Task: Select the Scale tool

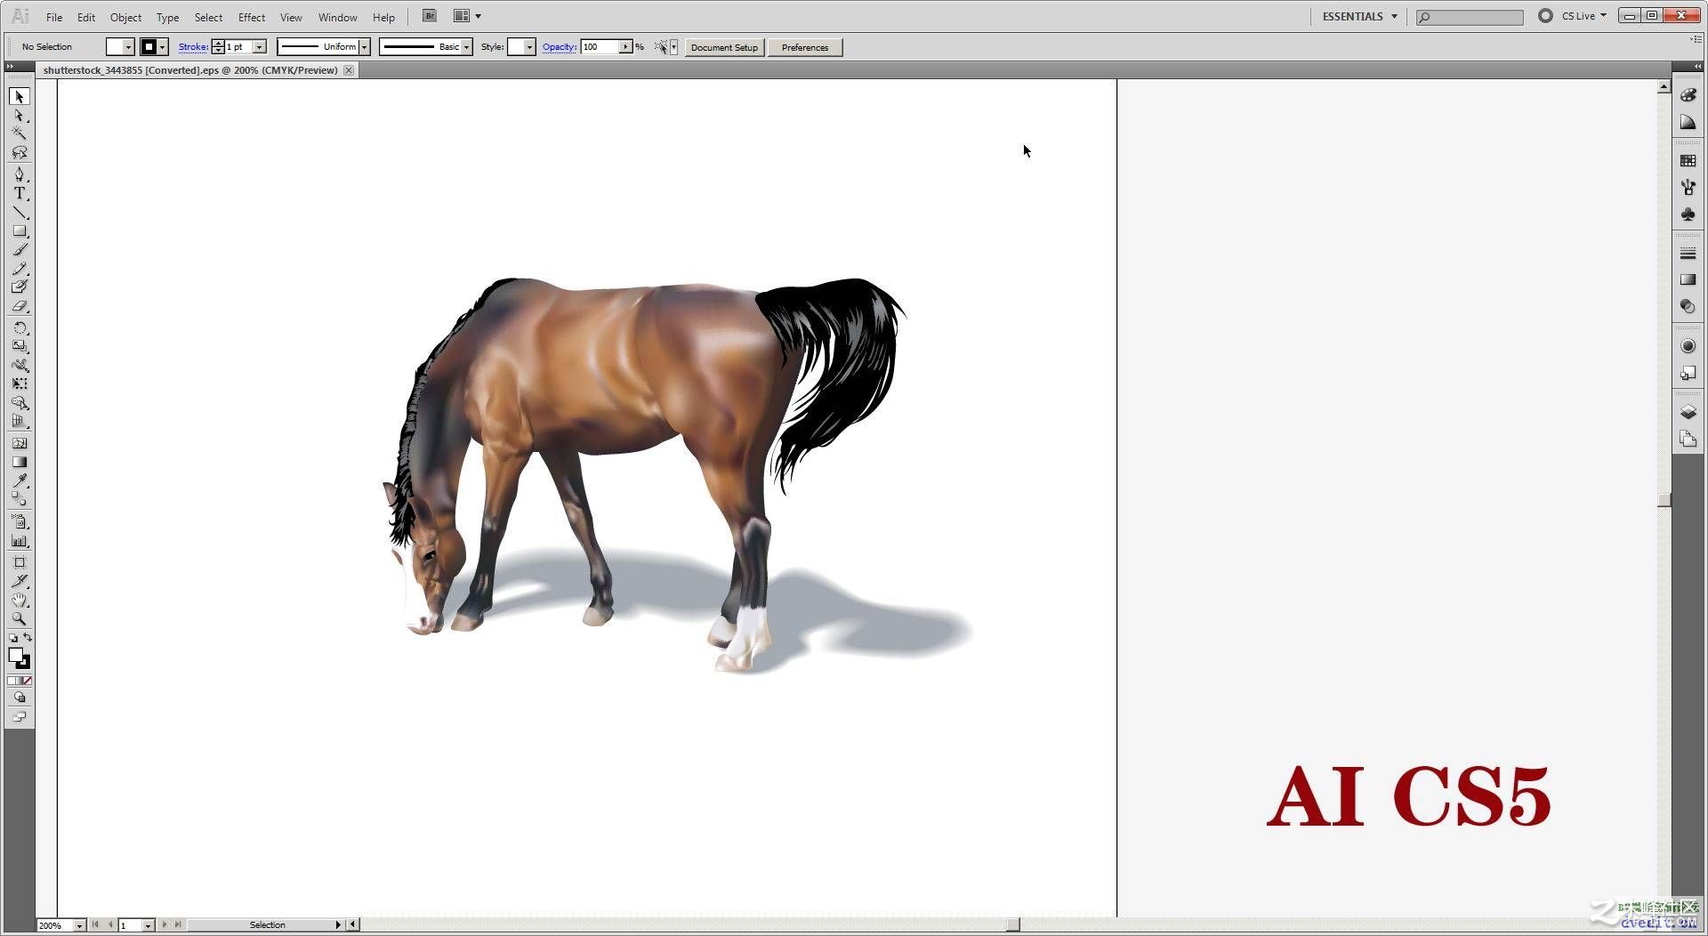Action: coord(20,346)
